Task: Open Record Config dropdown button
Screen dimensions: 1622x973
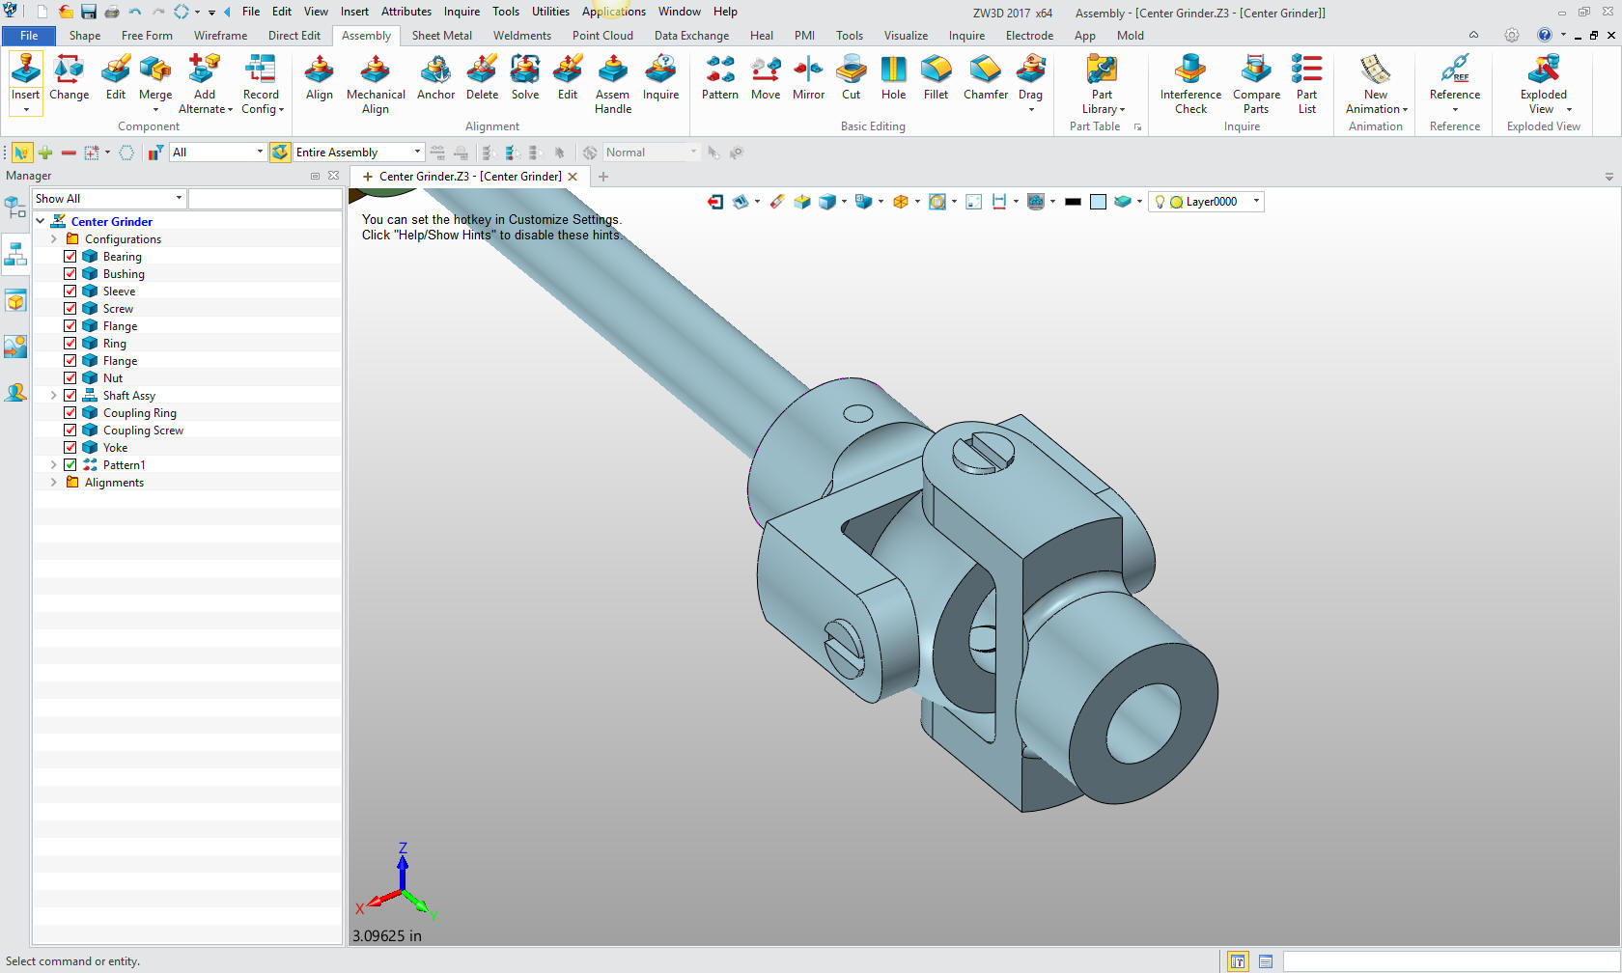Action: tap(261, 85)
